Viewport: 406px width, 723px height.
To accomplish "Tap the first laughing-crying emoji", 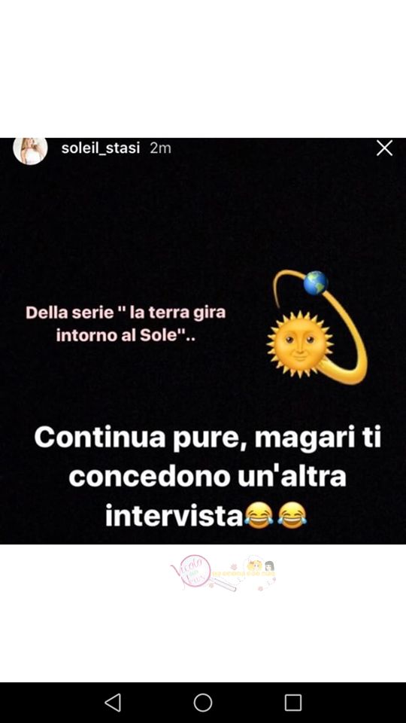I will pos(259,515).
